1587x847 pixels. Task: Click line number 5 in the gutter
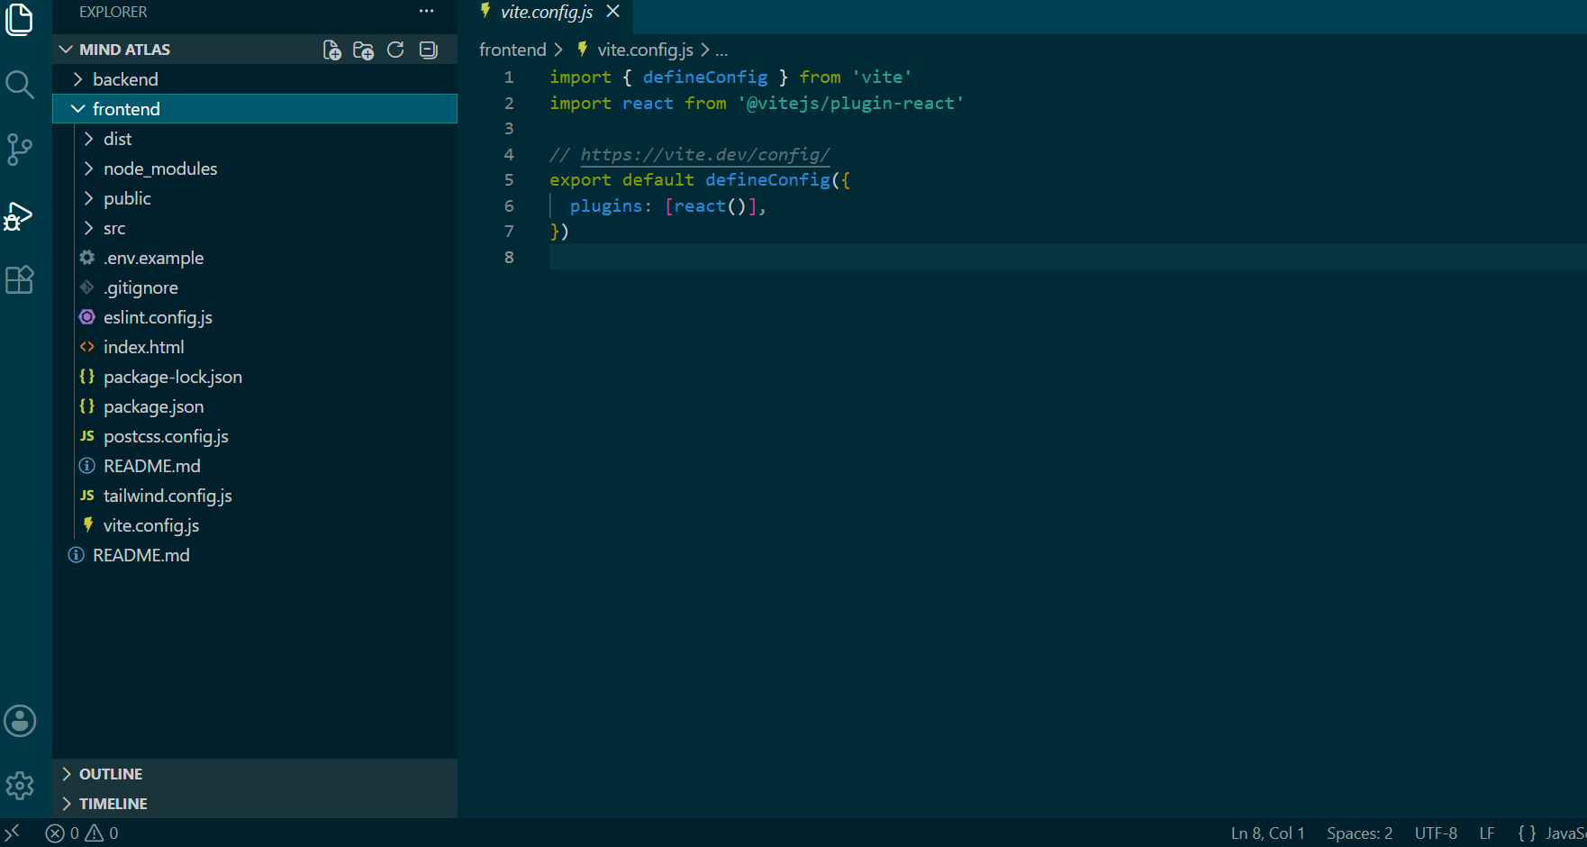click(x=509, y=180)
